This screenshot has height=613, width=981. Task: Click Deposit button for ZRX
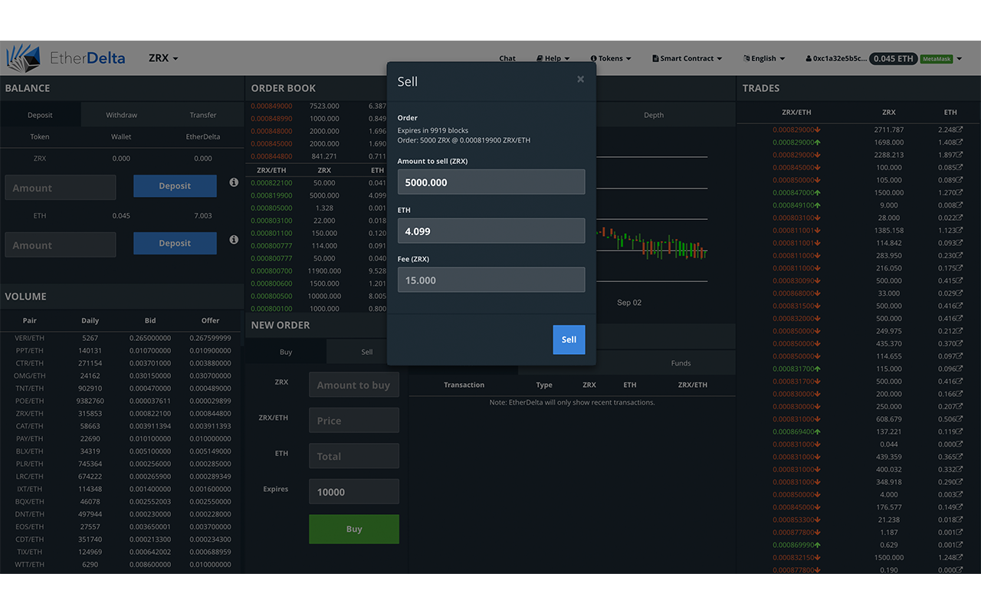click(x=175, y=185)
